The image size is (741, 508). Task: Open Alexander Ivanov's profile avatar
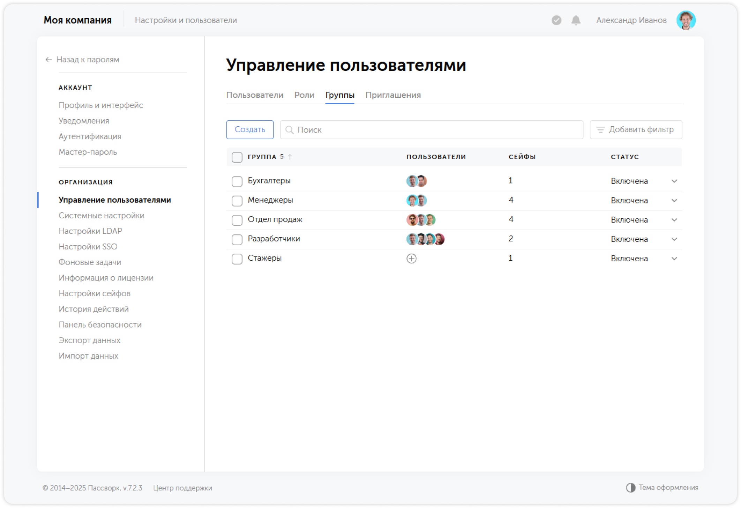click(x=686, y=20)
